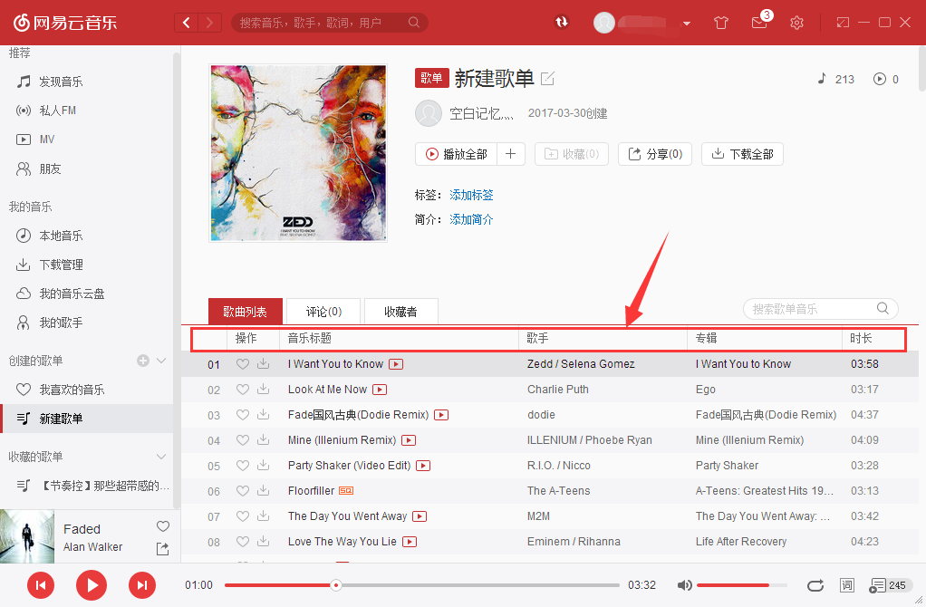The height and width of the screenshot is (607, 926).
Task: Click the 搜索歌单音乐 search field
Action: (811, 308)
